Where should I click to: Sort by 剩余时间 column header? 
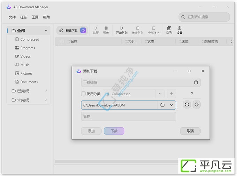click(210, 41)
